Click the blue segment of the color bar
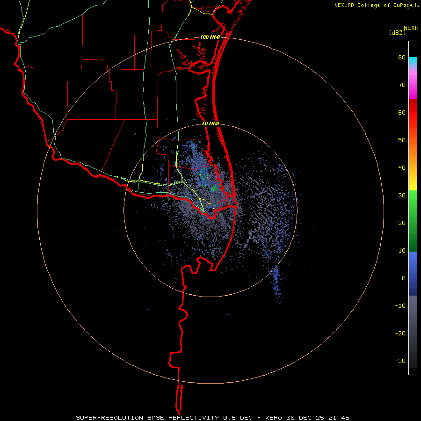 413,273
